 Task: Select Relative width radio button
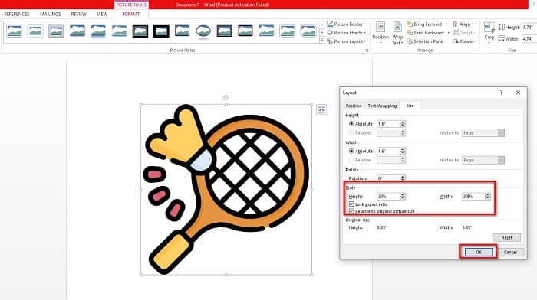click(351, 160)
